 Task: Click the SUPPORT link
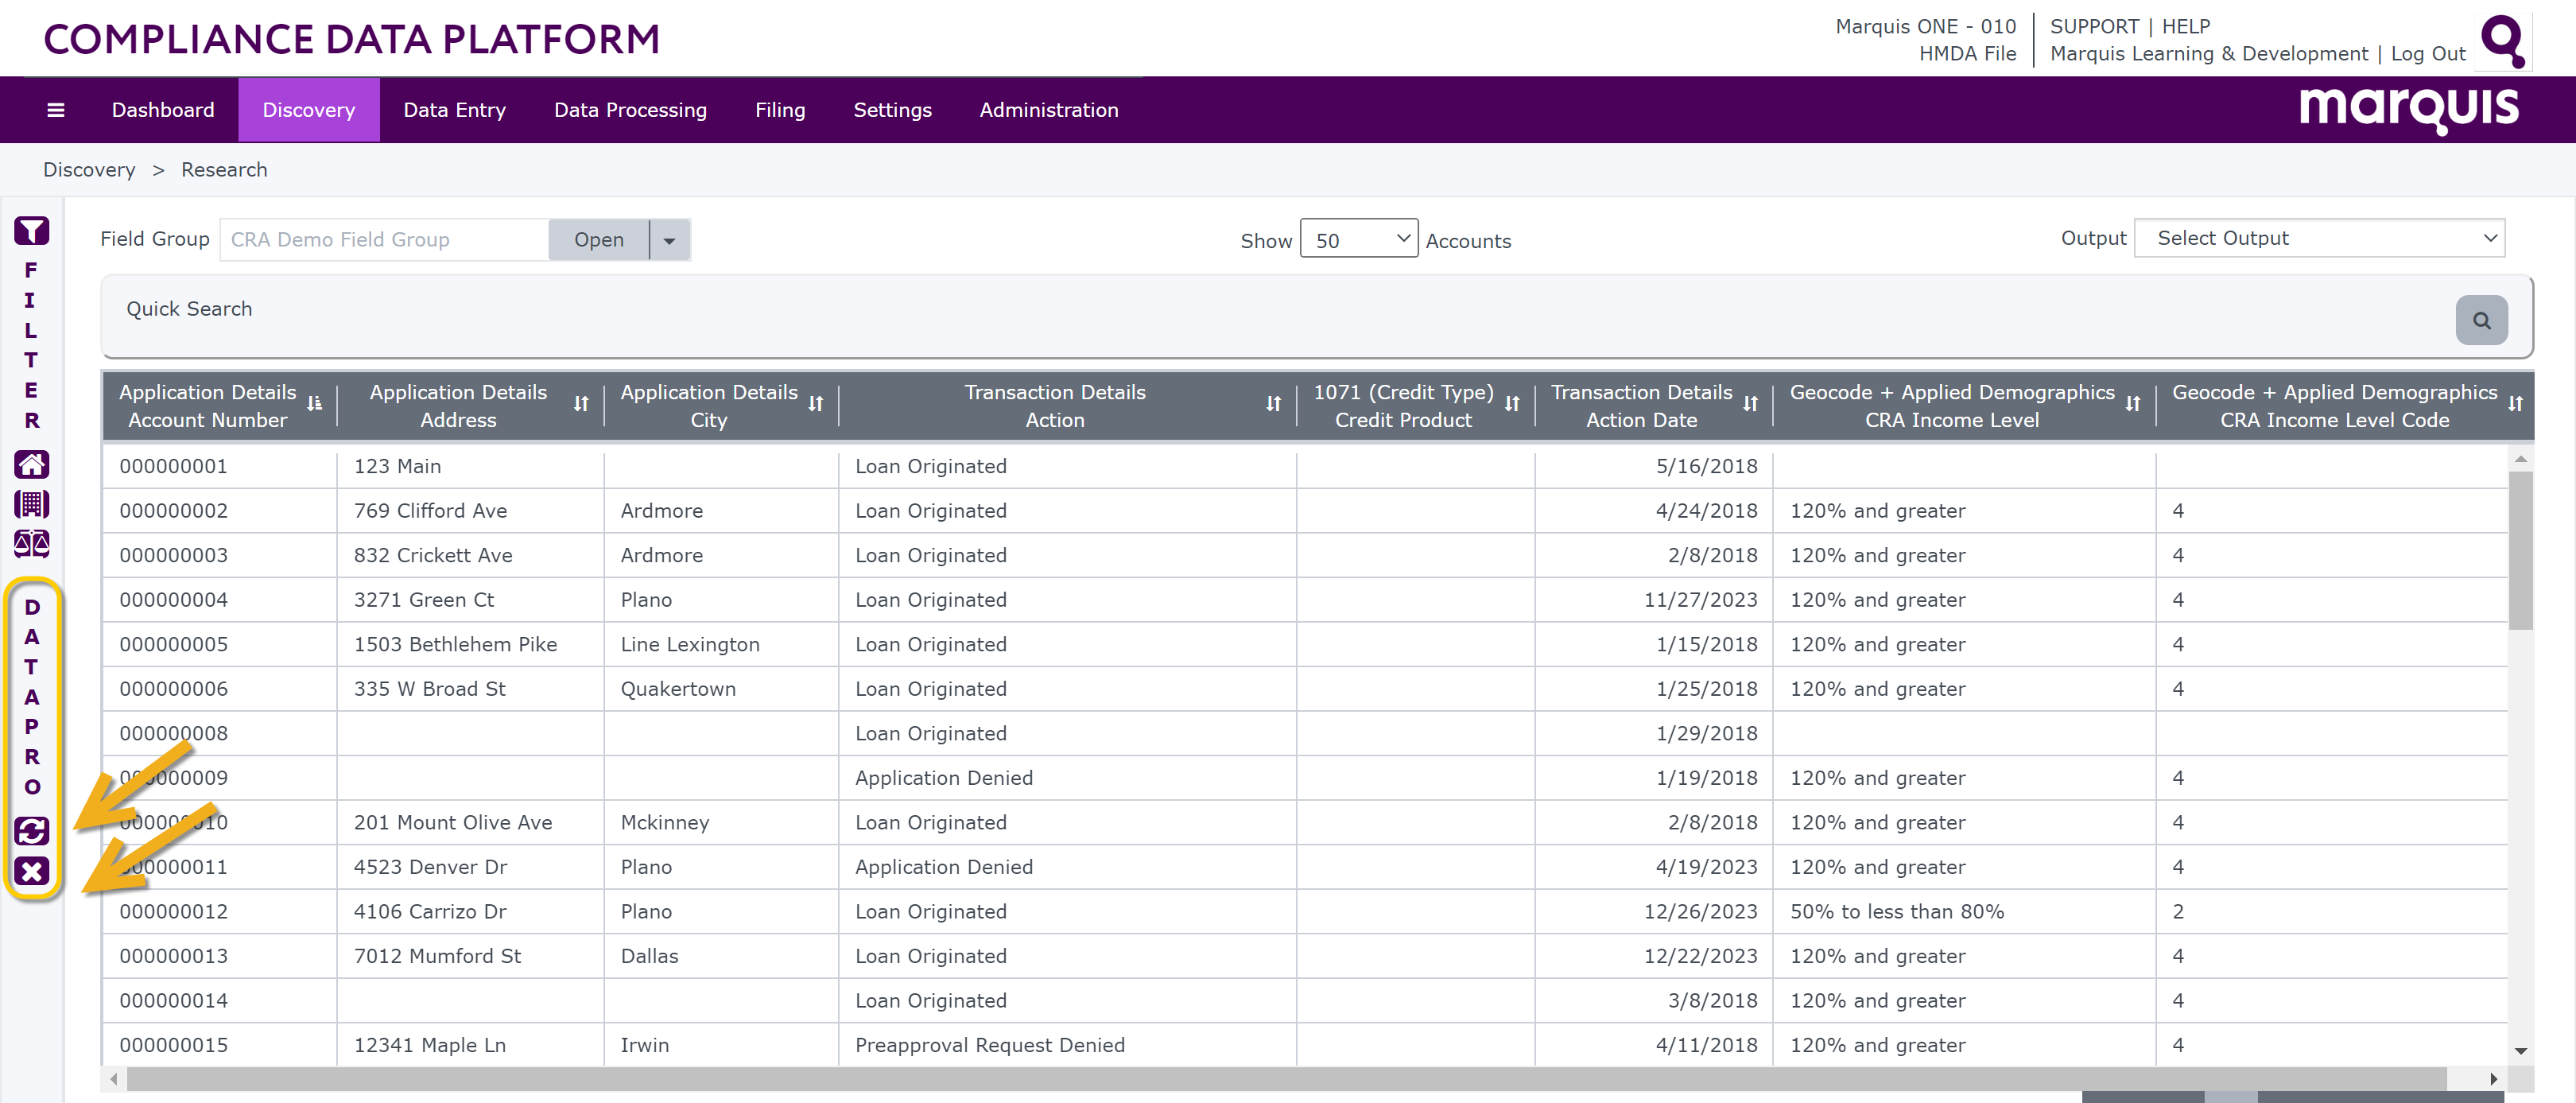(2094, 26)
